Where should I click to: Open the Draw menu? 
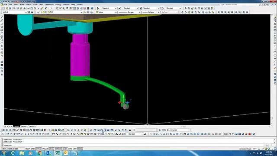[42, 5]
